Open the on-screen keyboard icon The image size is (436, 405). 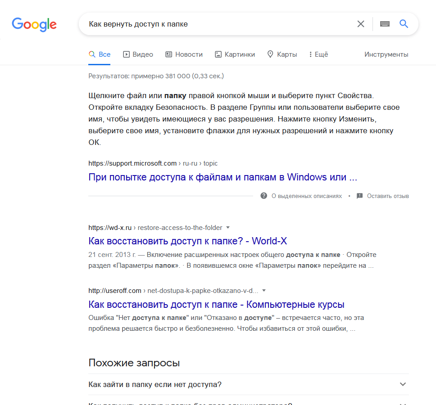pyautogui.click(x=385, y=24)
